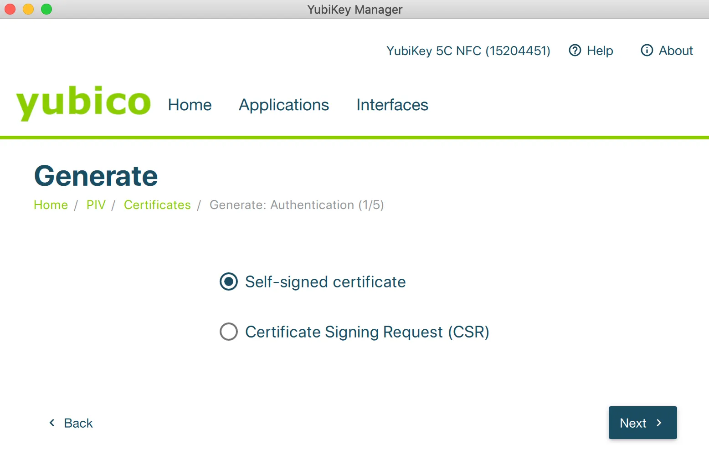Return to Certificates via the breadcrumb
Image resolution: width=709 pixels, height=460 pixels.
pos(157,205)
